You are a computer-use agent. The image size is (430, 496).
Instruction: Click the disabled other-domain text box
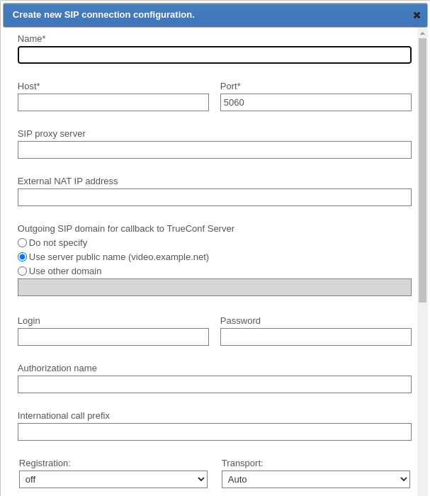tap(215, 287)
